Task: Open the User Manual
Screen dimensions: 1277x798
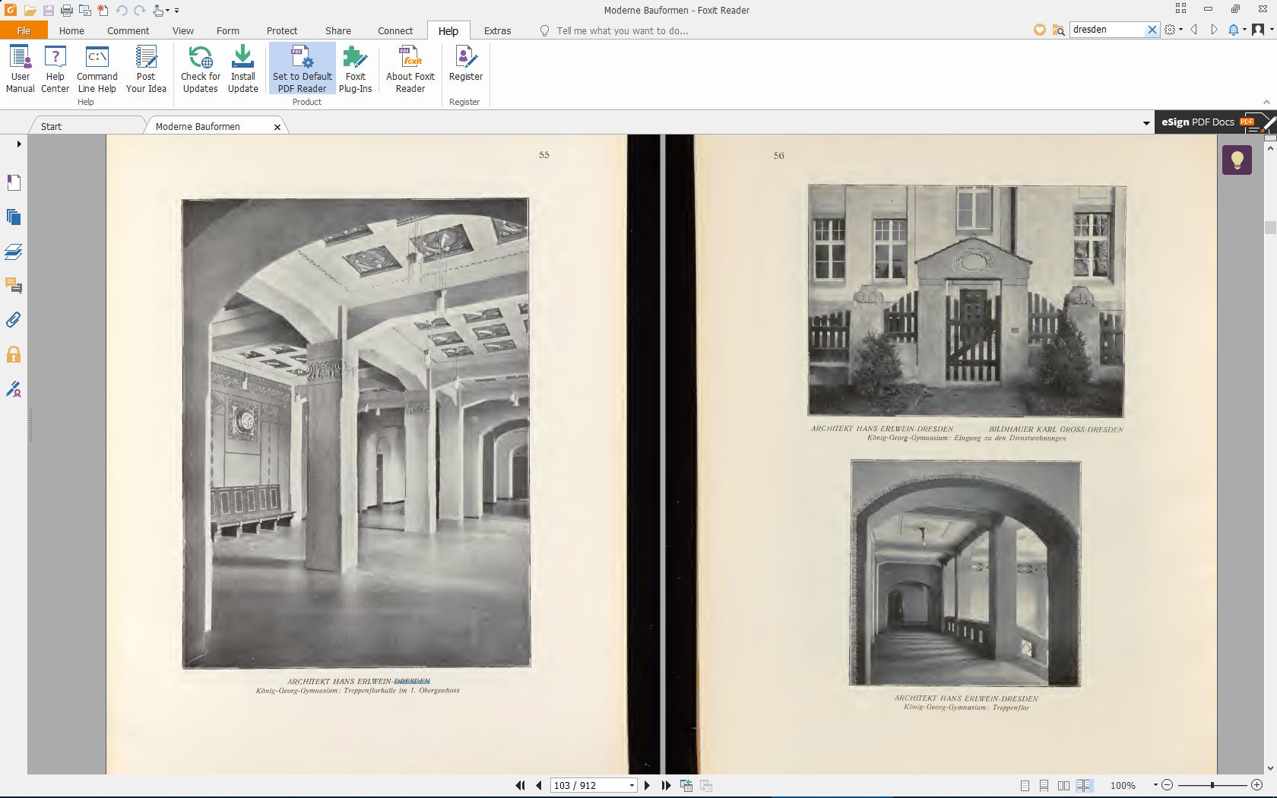Action: (x=21, y=68)
